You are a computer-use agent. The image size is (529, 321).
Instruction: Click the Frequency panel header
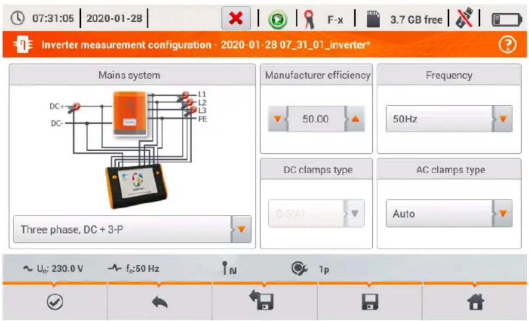coord(449,75)
